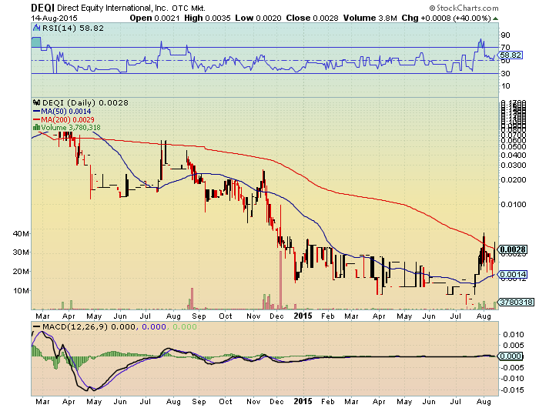The width and height of the screenshot is (539, 408).
Task: Select the RSI 58.82 current value tag
Action: coord(511,55)
